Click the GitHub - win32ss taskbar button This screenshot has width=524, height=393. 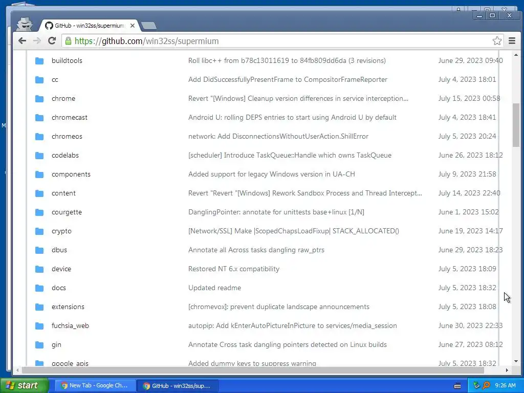[x=178, y=386]
